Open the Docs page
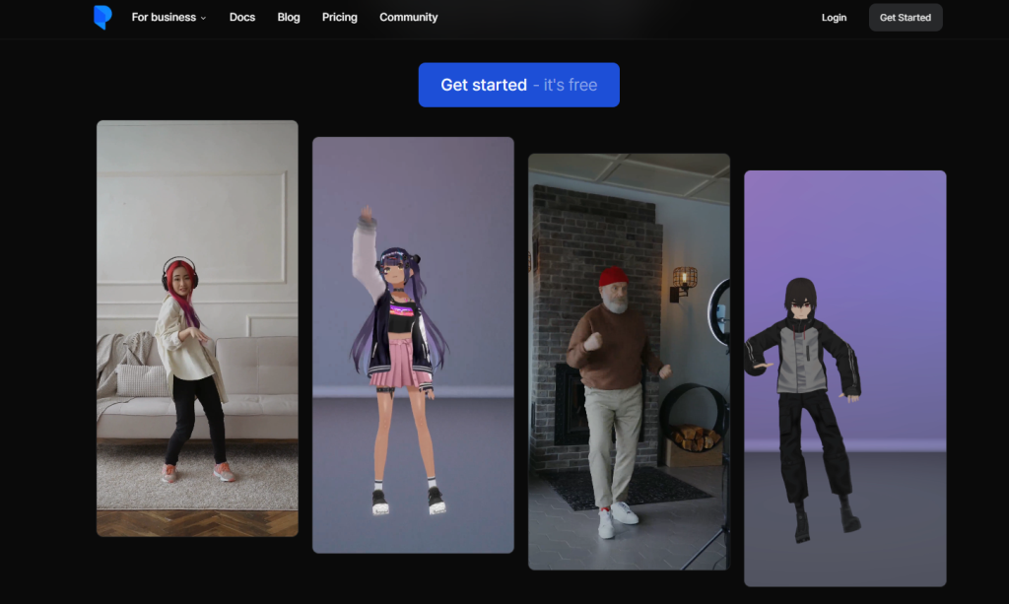The width and height of the screenshot is (1009, 604). point(241,17)
